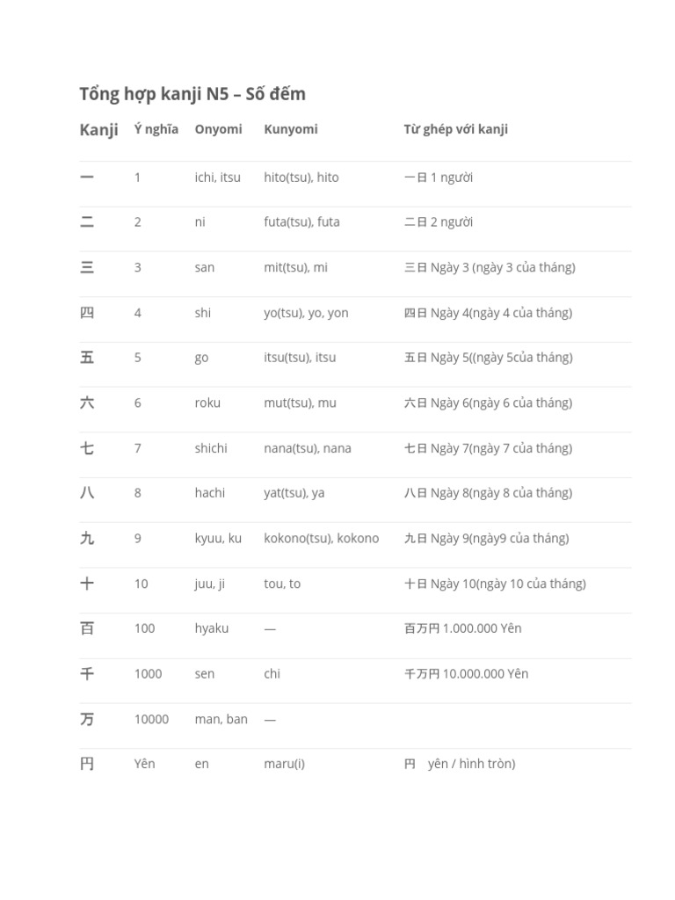
Task: Click the title 'Tổng hợp kanji N5 – Số đếm'
Action: click(x=192, y=94)
